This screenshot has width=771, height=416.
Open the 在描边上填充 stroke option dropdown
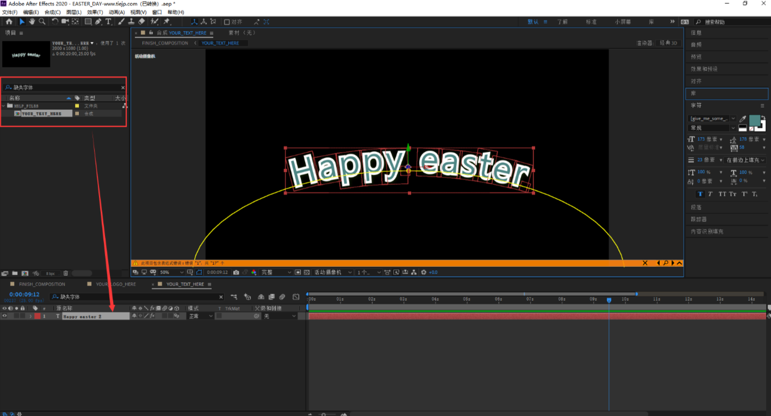(744, 160)
